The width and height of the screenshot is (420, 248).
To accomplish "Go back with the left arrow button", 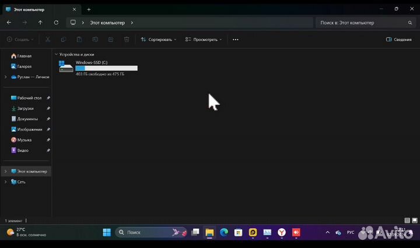I will click(9, 23).
